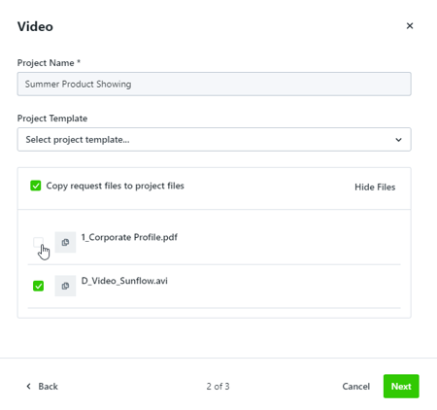
Task: Click the Project Template chevron arrow
Action: (x=398, y=140)
